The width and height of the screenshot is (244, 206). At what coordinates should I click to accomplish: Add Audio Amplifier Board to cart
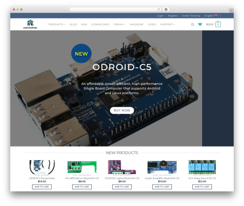pyautogui.click(x=162, y=187)
